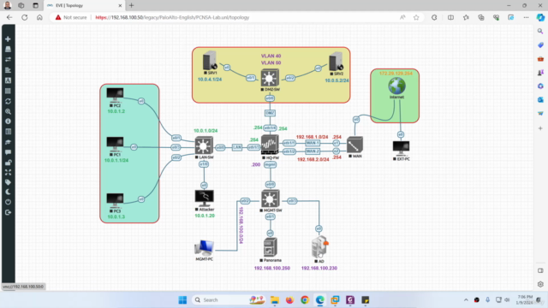Go back with the browser back arrow
The width and height of the screenshot is (548, 308).
pos(9,17)
